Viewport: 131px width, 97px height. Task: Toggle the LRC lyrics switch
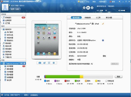point(101,10)
